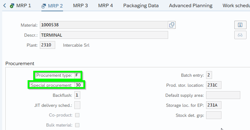Click the Default supply area field
The width and height of the screenshot is (250, 130).
(x=223, y=95)
